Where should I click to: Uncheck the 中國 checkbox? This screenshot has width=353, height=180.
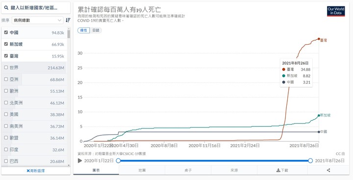6,32
